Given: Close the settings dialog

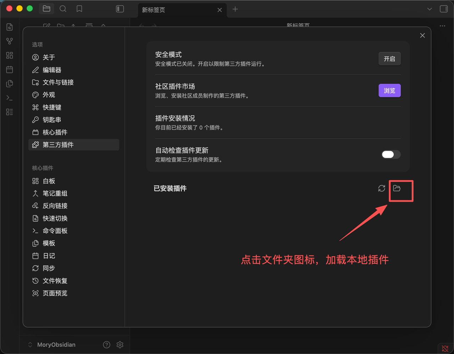Looking at the screenshot, I should pyautogui.click(x=422, y=35).
